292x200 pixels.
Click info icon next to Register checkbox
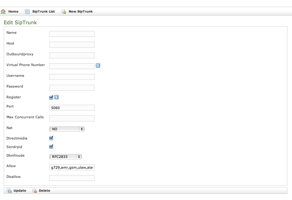(56, 97)
